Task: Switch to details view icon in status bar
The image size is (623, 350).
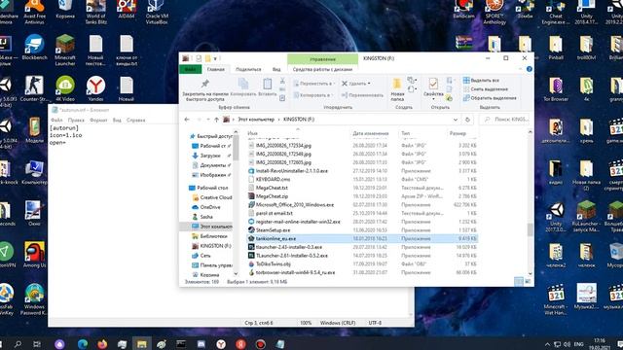Action: 519,281
